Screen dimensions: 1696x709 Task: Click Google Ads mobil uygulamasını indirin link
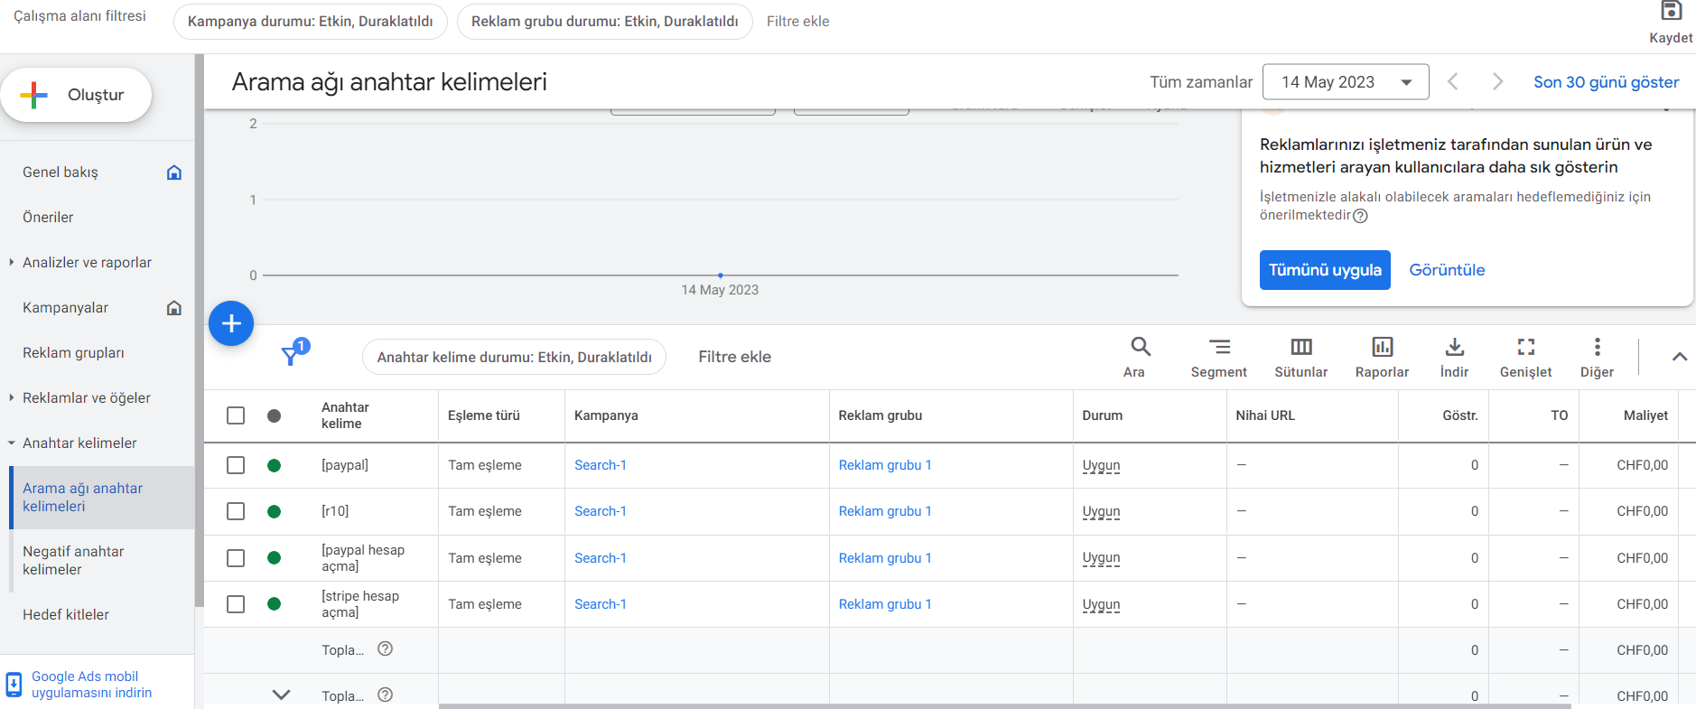pos(91,685)
